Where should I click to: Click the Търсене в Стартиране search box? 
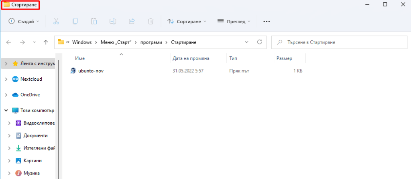(x=340, y=42)
